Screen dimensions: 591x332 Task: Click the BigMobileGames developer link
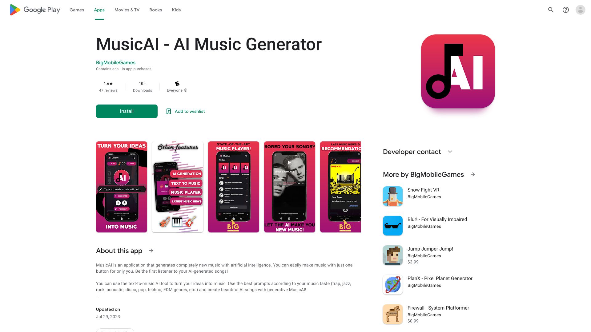click(115, 62)
